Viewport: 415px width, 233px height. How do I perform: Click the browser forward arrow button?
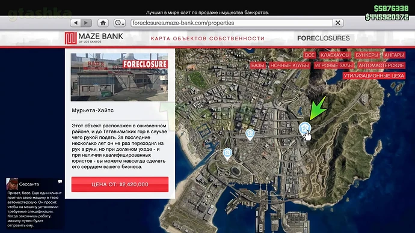pos(86,23)
